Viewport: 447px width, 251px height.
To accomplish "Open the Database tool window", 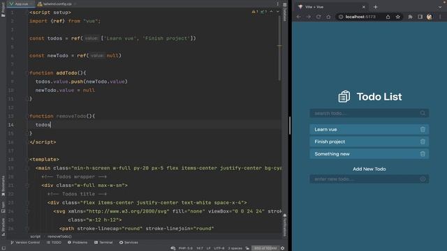I will 284,12.
